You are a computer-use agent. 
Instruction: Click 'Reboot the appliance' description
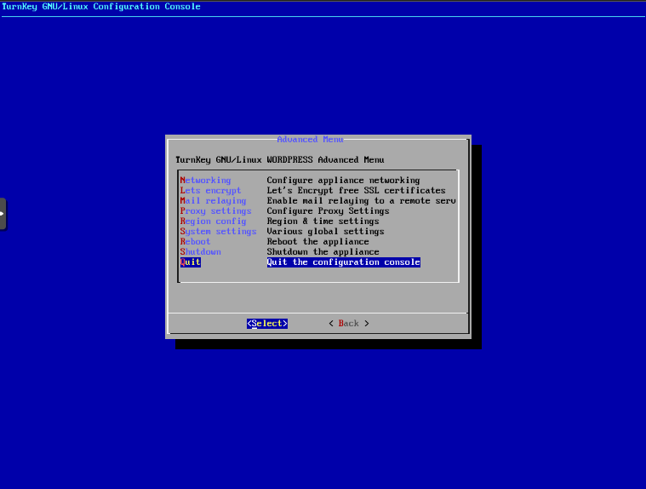coord(317,242)
